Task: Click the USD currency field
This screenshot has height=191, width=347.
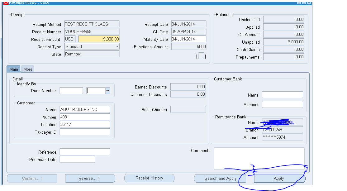Action: [70, 39]
